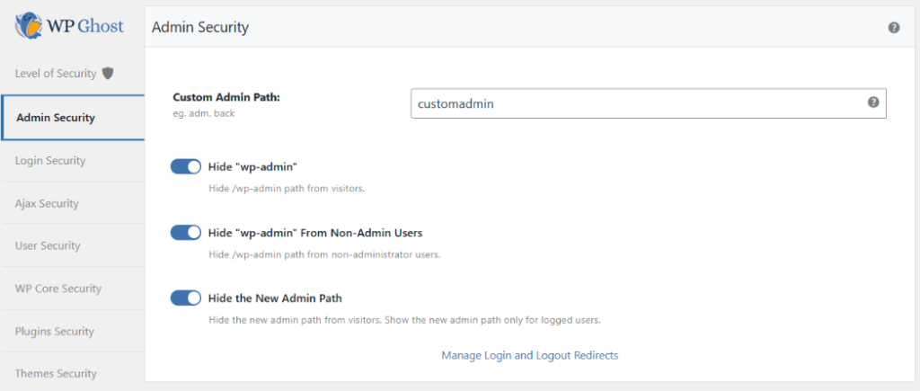The image size is (920, 391).
Task: Open Themes Security section
Action: [72, 373]
